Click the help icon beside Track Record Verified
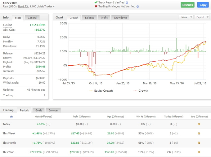Viewport: 211px width, 157px height. pos(127,2)
